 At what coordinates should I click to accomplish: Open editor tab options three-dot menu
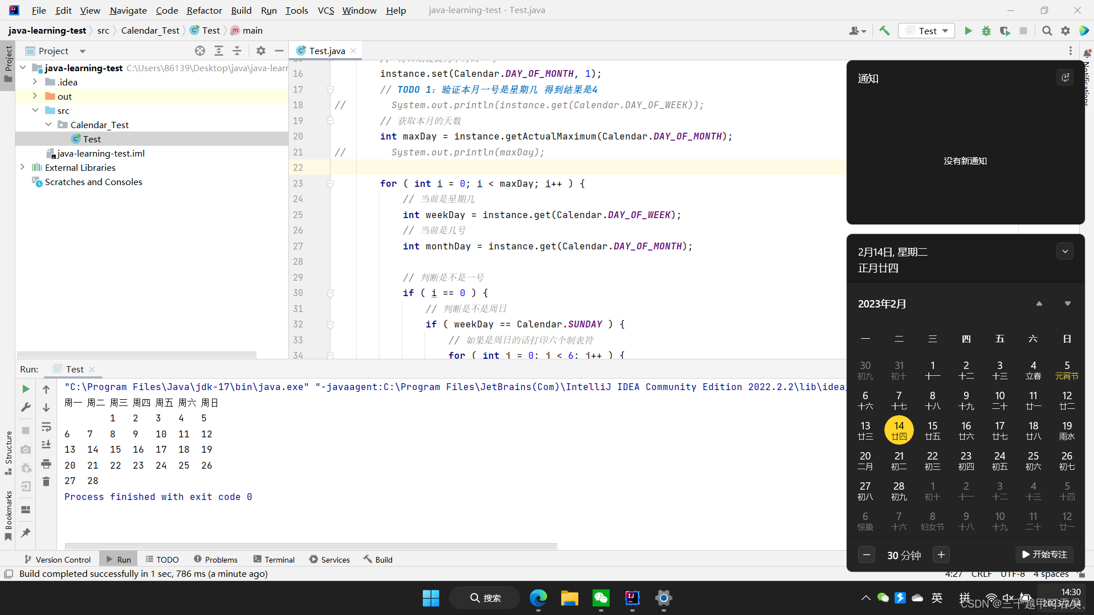[x=1070, y=51]
